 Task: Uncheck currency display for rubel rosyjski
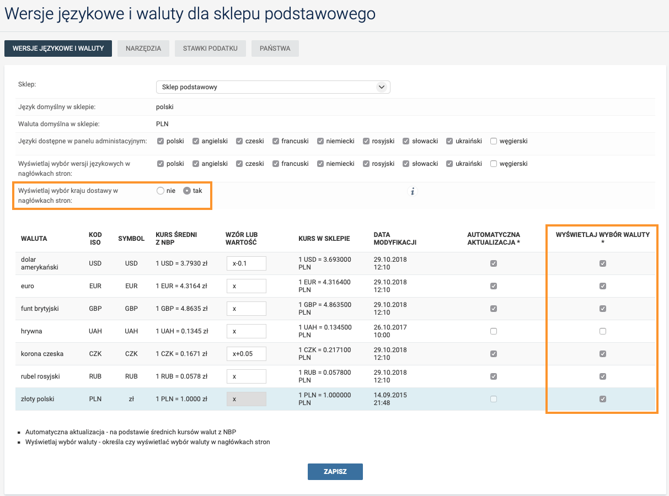603,376
